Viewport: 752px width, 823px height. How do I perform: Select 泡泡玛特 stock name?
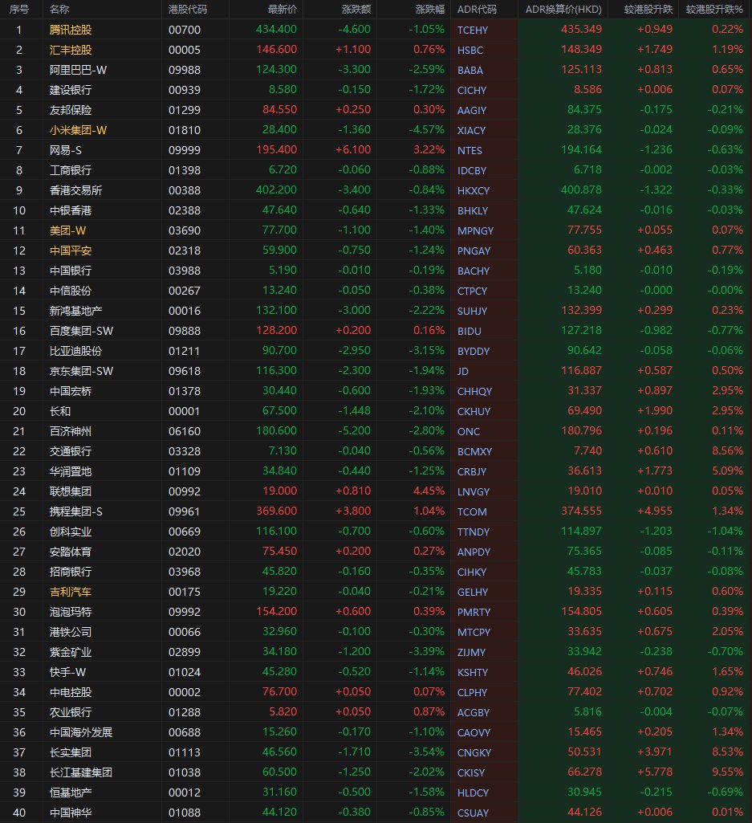click(x=71, y=612)
